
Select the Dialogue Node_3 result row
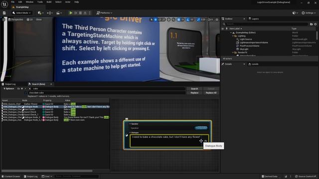point(55,117)
